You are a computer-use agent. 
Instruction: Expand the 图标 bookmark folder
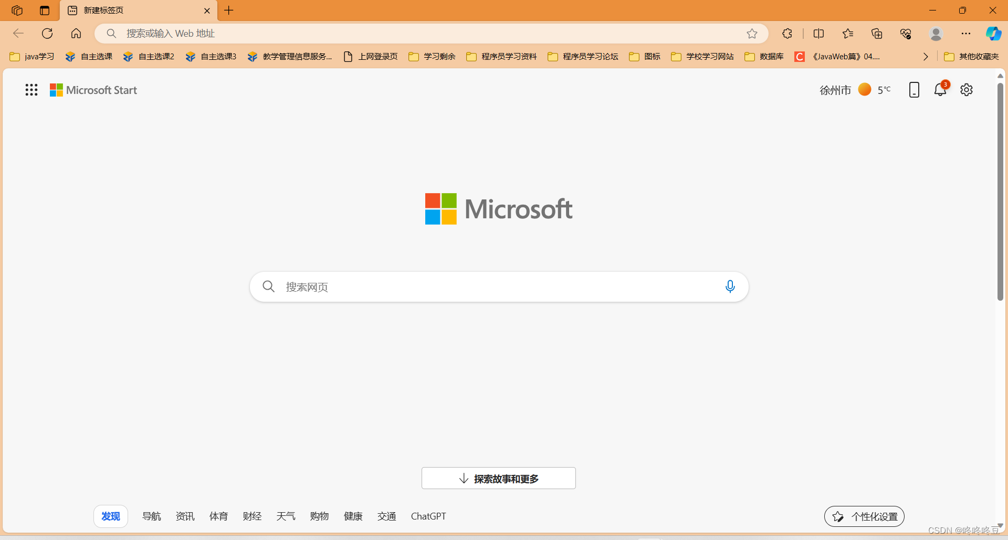(x=645, y=57)
